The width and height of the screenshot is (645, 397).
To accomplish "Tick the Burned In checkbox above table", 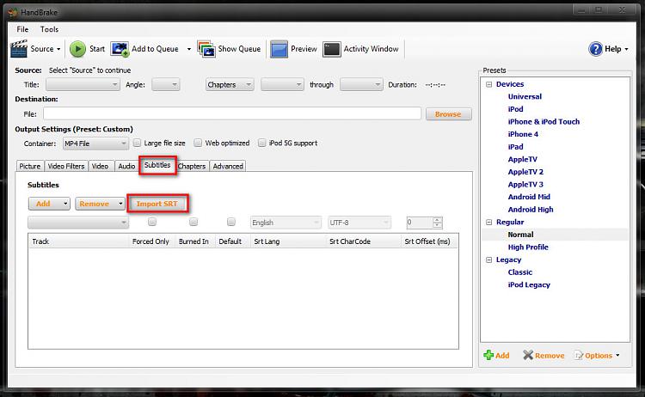I will click(193, 222).
